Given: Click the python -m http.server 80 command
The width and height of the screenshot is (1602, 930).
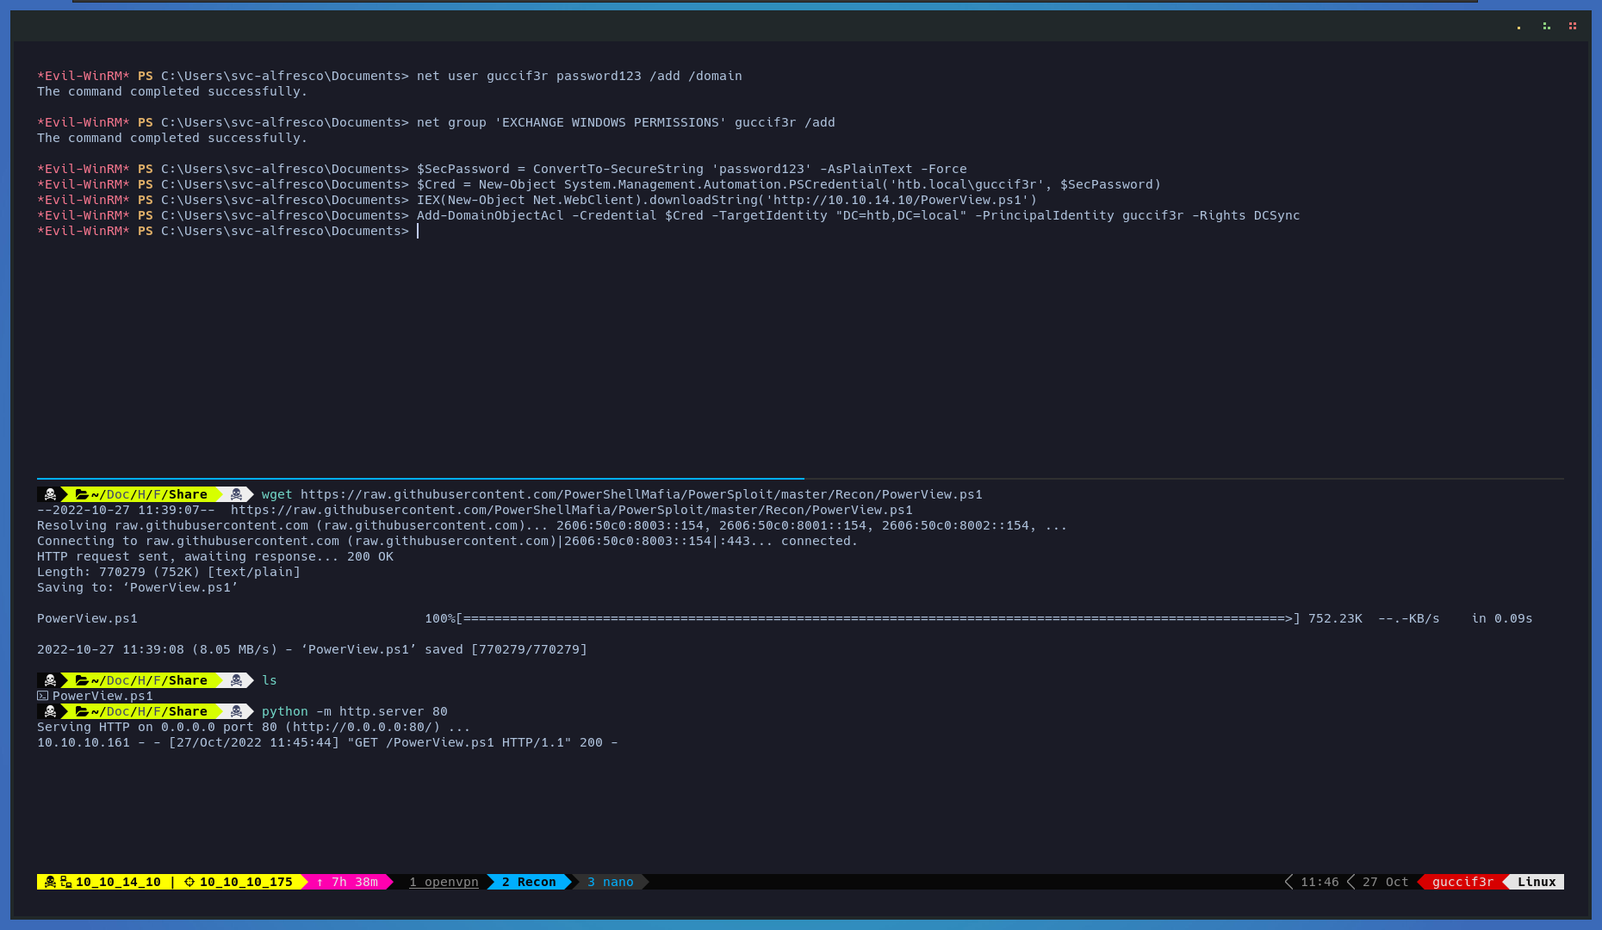Looking at the screenshot, I should (355, 711).
